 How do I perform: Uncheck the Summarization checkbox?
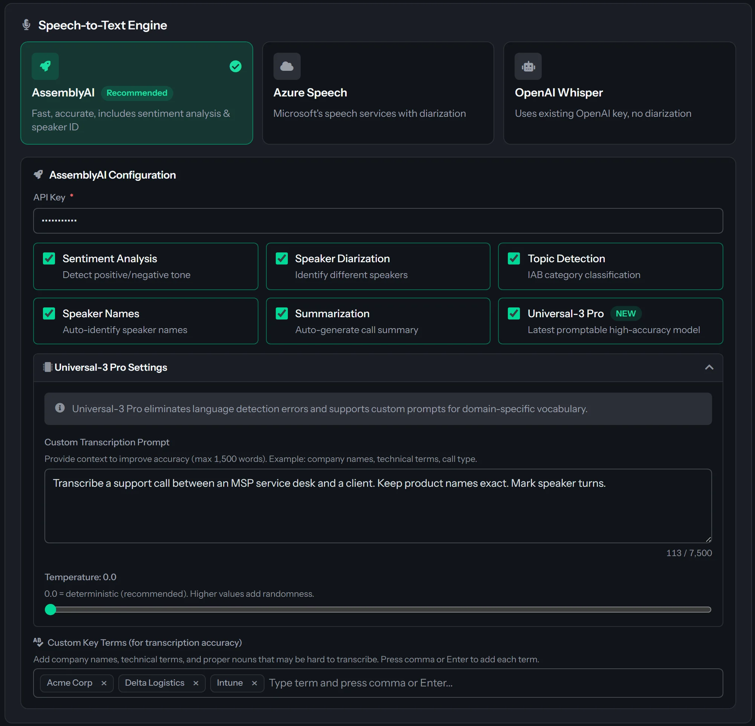281,313
